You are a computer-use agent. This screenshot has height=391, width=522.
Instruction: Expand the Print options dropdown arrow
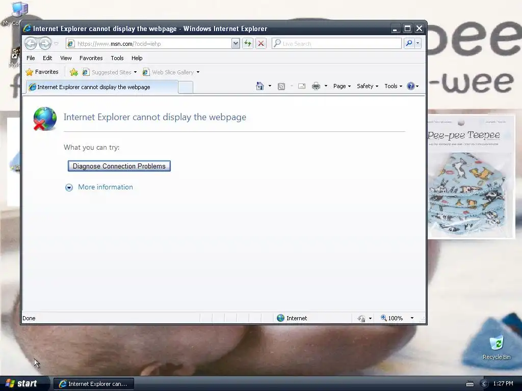(x=326, y=86)
